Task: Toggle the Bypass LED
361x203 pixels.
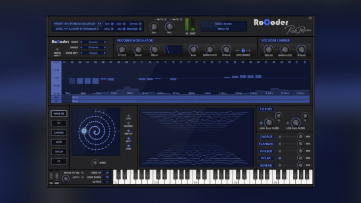Action: 140,24
